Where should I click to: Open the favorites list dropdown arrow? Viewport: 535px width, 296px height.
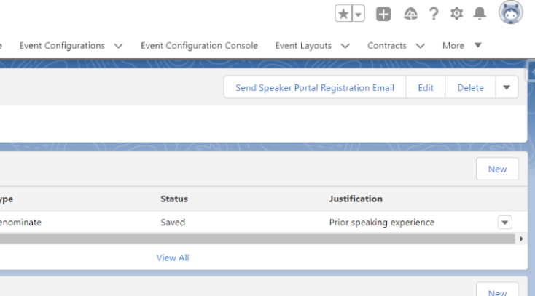click(358, 14)
